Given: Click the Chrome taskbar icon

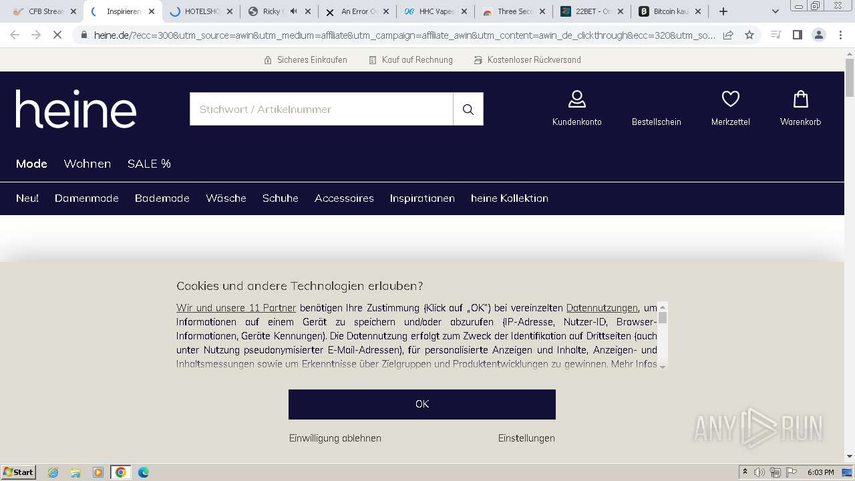Looking at the screenshot, I should click(x=121, y=472).
